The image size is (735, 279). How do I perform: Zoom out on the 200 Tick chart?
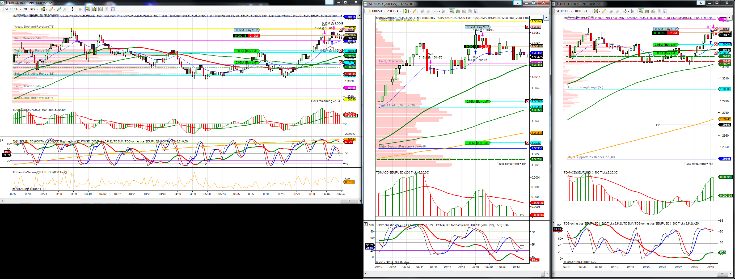tap(429, 11)
